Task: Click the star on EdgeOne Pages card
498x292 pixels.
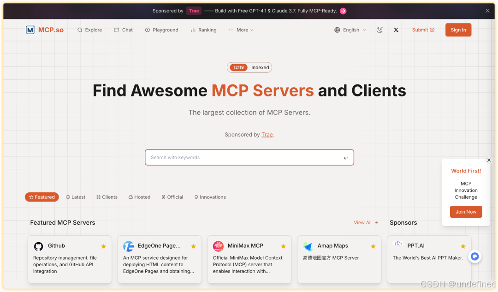Action: pos(193,246)
